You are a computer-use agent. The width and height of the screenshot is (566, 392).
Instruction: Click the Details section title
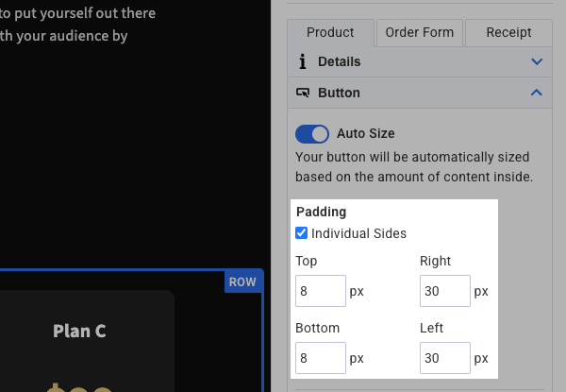pyautogui.click(x=339, y=61)
